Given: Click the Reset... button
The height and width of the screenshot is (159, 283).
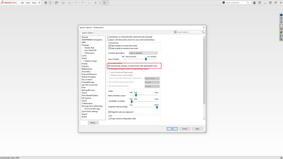Looking at the screenshot, I should click(93, 123).
